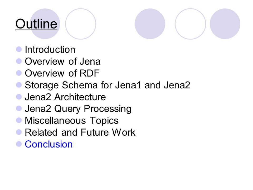This screenshot has height=190, width=253.
Task: Click the filled lavender circle at far right
Action: click(225, 24)
